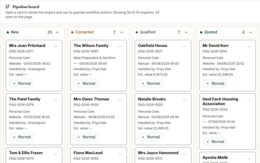Viewport: 260px width, 163px height.
Task: Click the Contacted column heading
Action: click(84, 32)
